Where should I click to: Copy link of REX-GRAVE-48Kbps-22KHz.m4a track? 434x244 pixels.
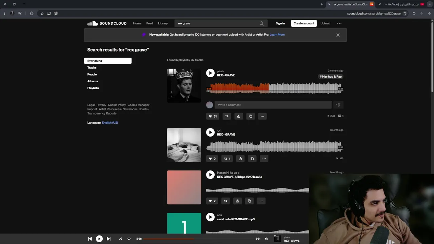click(x=249, y=201)
